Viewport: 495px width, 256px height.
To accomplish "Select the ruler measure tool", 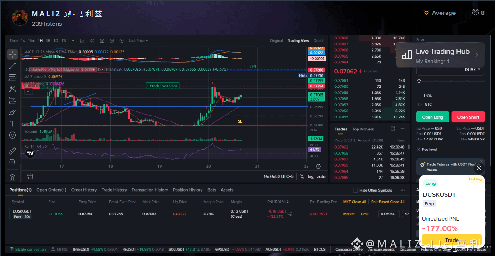I will [12, 151].
